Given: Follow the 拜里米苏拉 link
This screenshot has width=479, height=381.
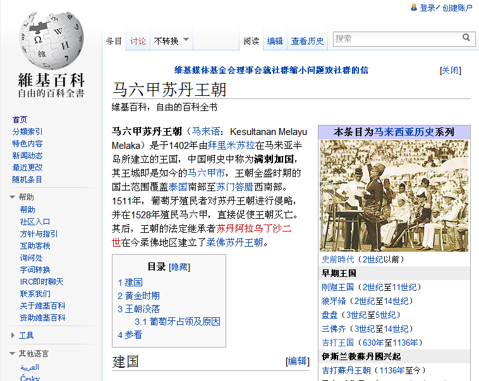Looking at the screenshot, I should coord(231,146).
